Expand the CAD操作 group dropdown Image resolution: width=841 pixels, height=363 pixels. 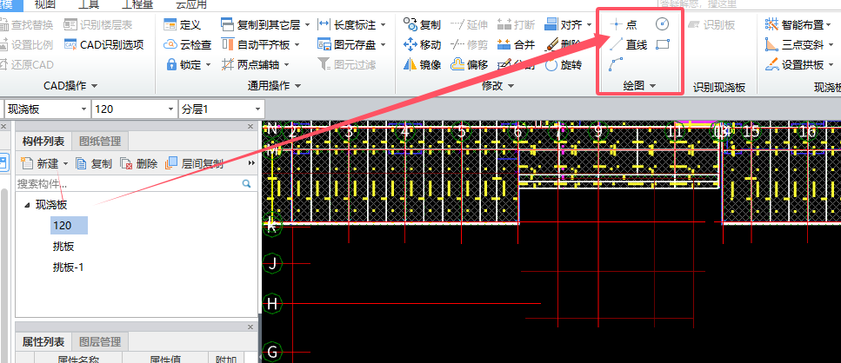click(x=95, y=86)
